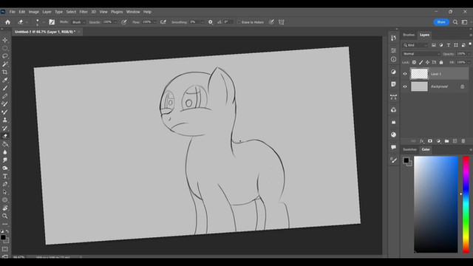Select the Eraser tool in left toolbar
The image size is (473, 266).
click(x=5, y=136)
